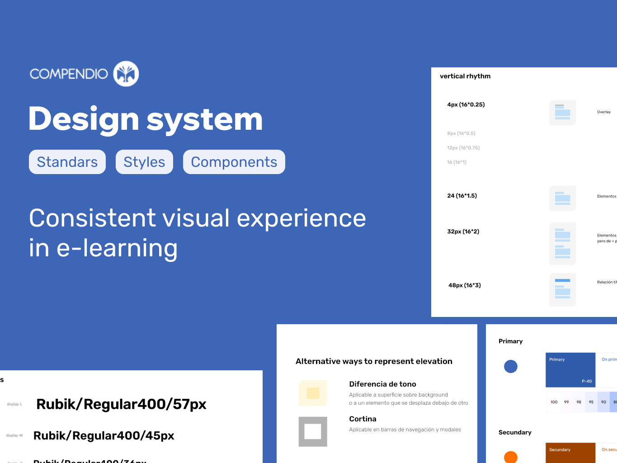617x463 pixels.
Task: Open the Components pill
Action: (234, 162)
